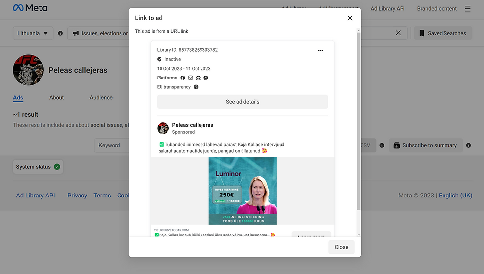484x274 pixels.
Task: Open the Issues, elections ad category selector
Action: 98,33
